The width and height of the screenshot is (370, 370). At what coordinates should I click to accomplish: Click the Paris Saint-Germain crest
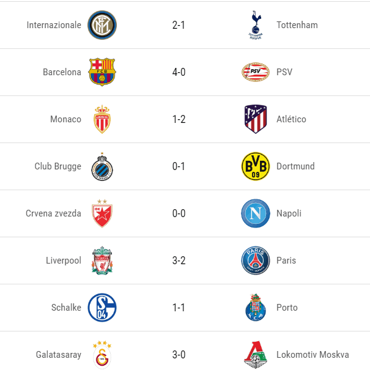256,261
